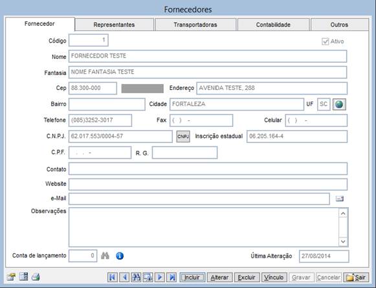This screenshot has width=376, height=288.
Task: Click the Inscrição estadual field
Action: click(x=297, y=137)
